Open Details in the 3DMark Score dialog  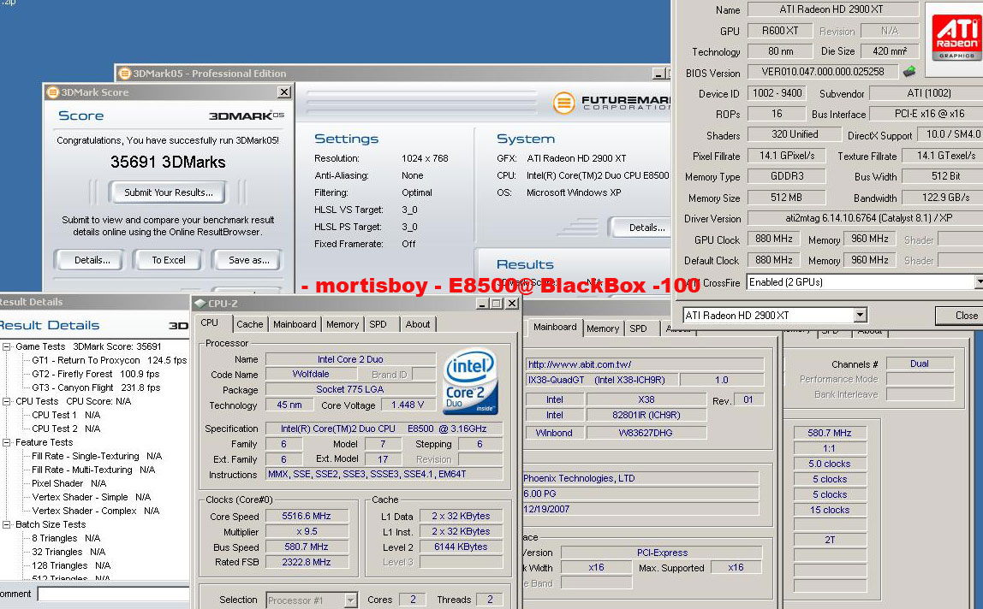pyautogui.click(x=92, y=260)
